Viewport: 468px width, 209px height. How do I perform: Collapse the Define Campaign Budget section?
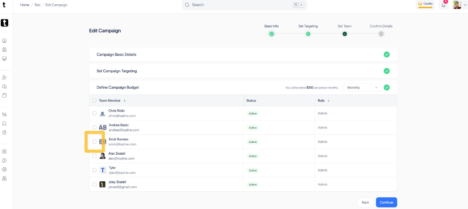pos(243,88)
